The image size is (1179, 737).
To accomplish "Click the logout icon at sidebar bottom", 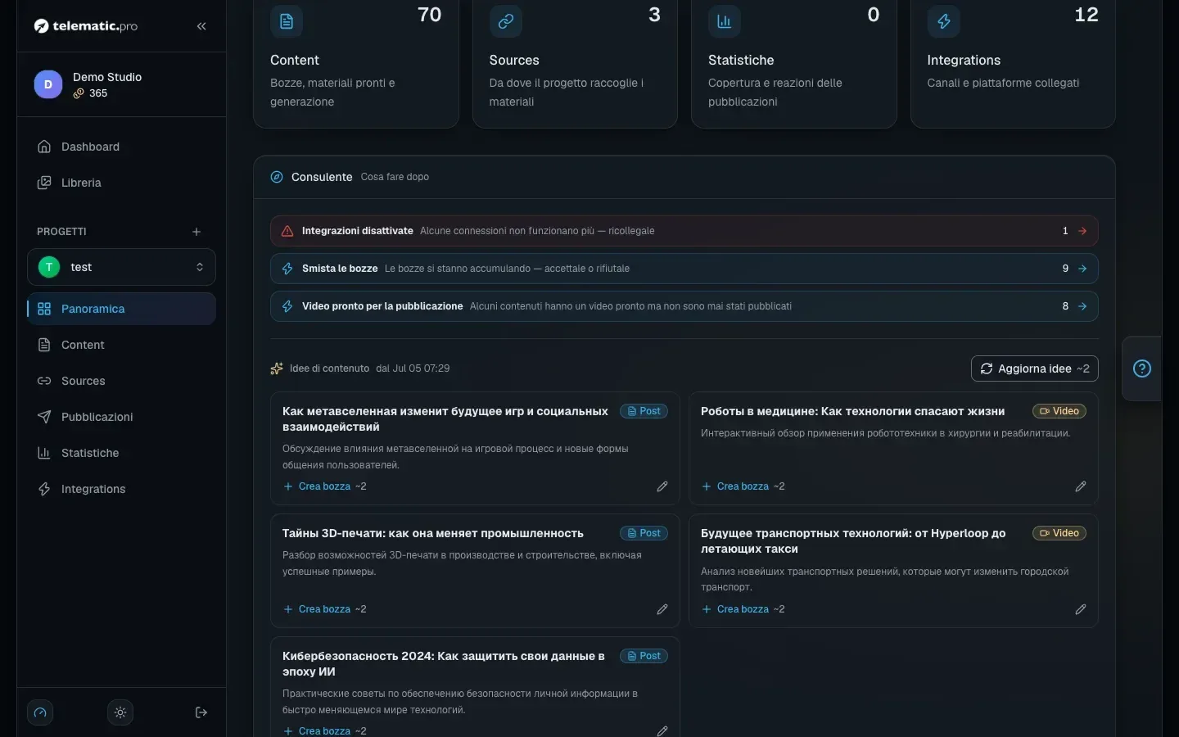I will point(201,712).
